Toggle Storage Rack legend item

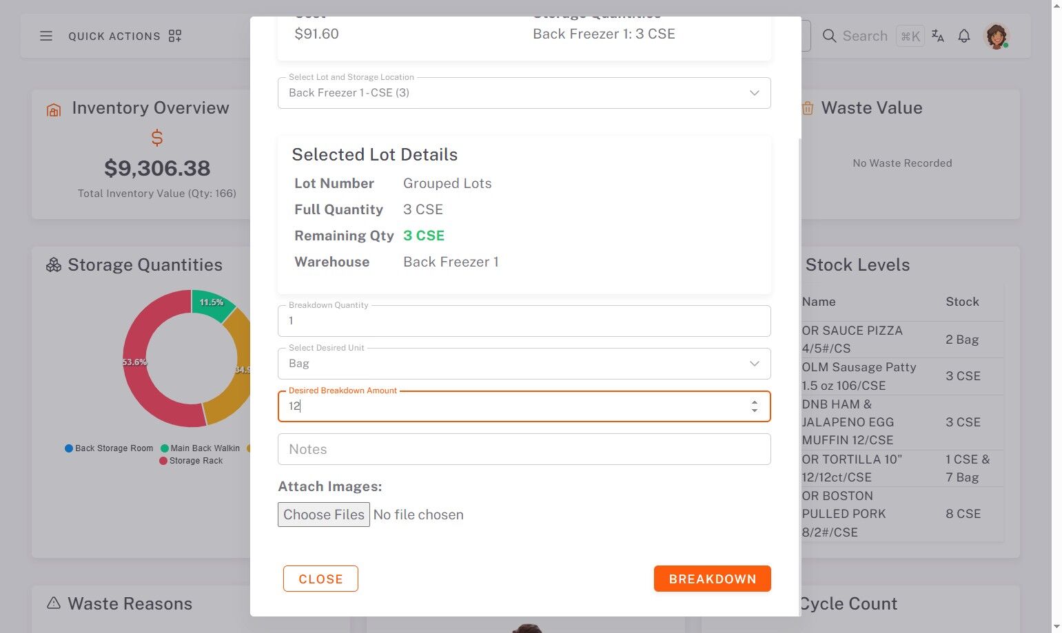pyautogui.click(x=191, y=461)
